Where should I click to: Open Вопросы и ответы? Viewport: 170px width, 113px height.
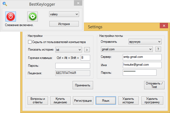tap(38, 100)
